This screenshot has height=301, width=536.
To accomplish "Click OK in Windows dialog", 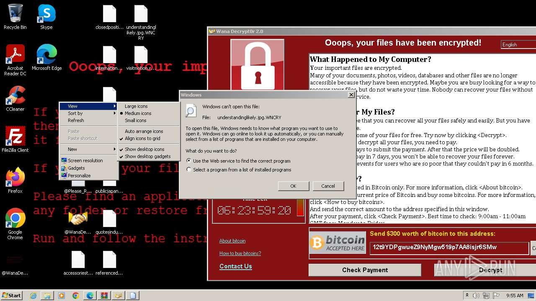I will (293, 186).
